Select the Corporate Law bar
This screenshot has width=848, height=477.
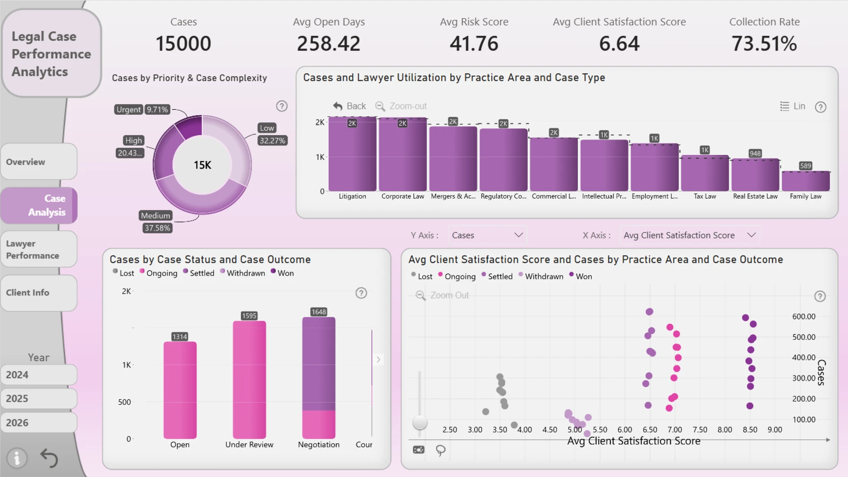(x=403, y=155)
